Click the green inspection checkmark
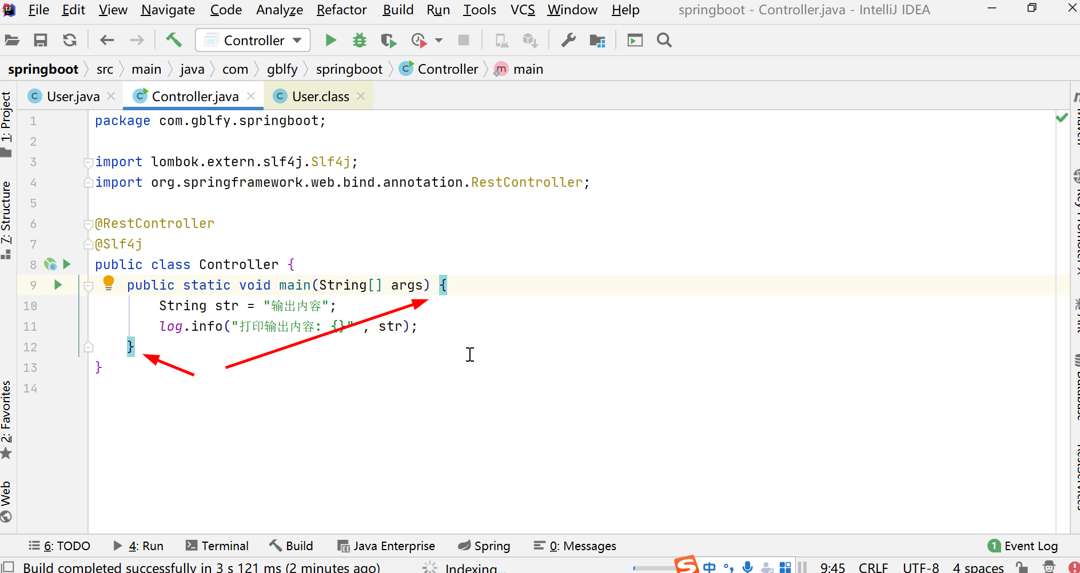This screenshot has width=1080, height=573. (x=1062, y=118)
